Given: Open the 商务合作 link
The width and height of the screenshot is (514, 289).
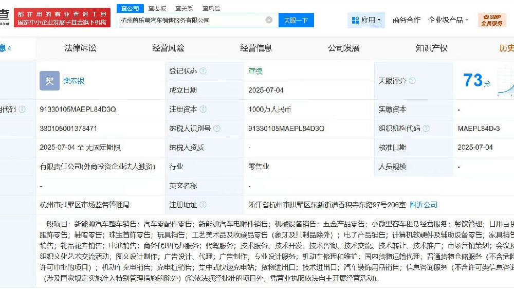Looking at the screenshot, I should 407,20.
